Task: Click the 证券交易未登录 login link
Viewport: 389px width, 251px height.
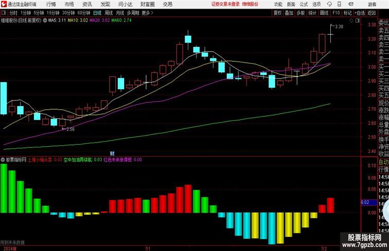Action: [225, 4]
